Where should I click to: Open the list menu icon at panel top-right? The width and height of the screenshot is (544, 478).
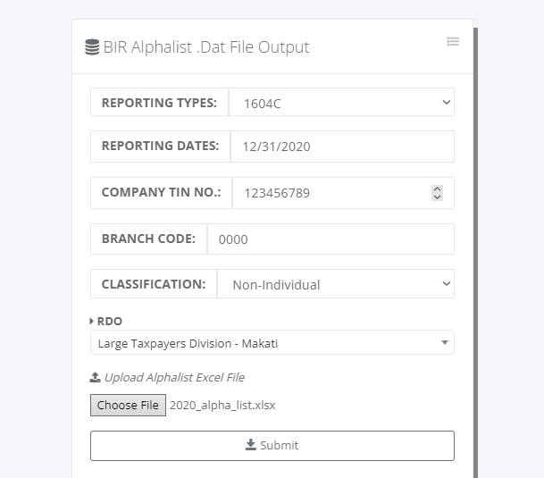(x=453, y=42)
